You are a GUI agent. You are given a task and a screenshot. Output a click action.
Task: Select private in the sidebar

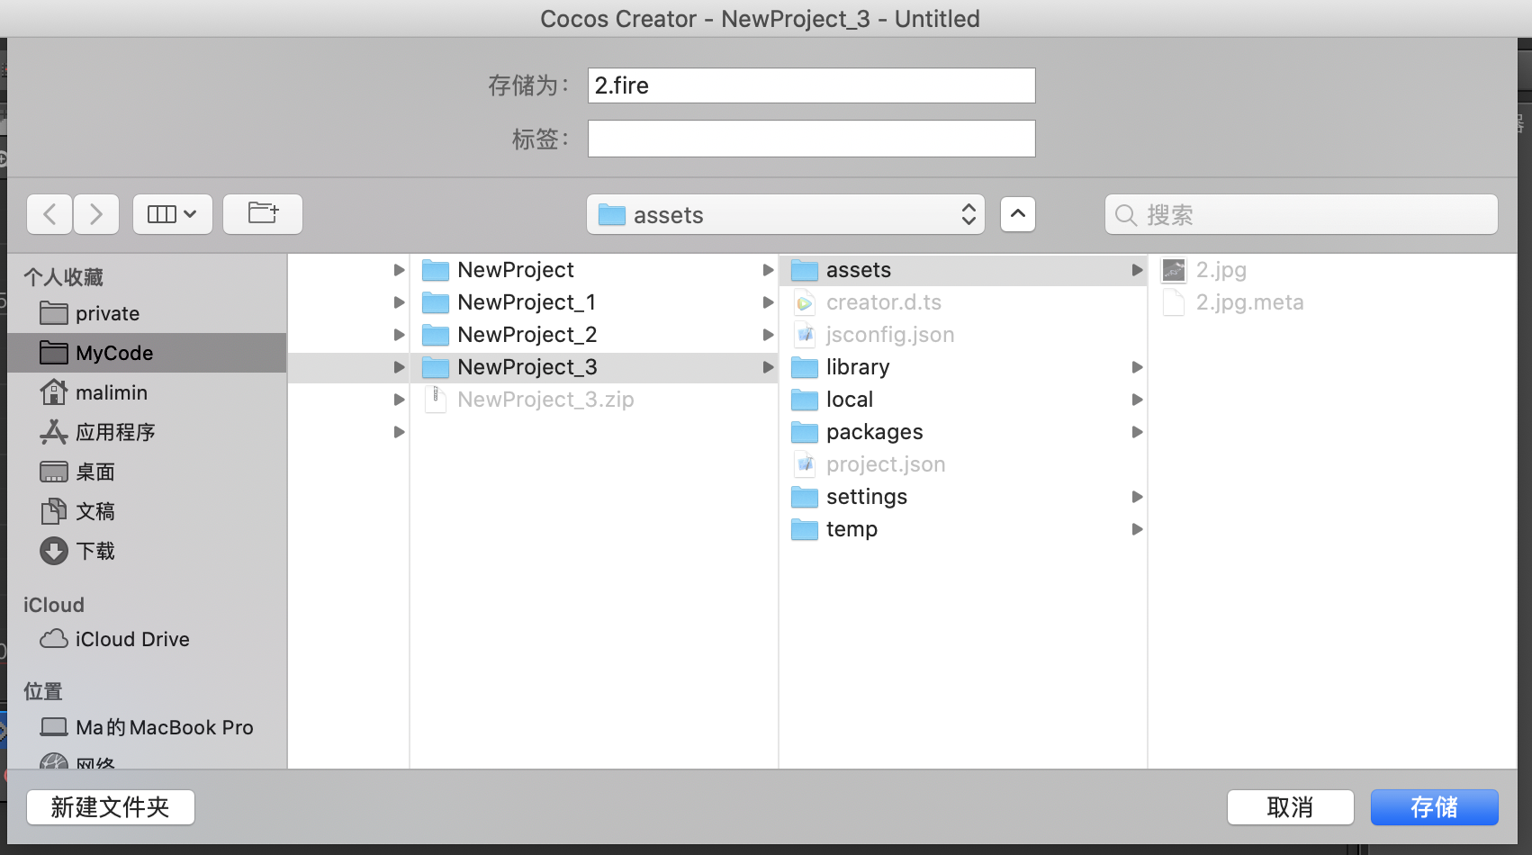coord(147,313)
